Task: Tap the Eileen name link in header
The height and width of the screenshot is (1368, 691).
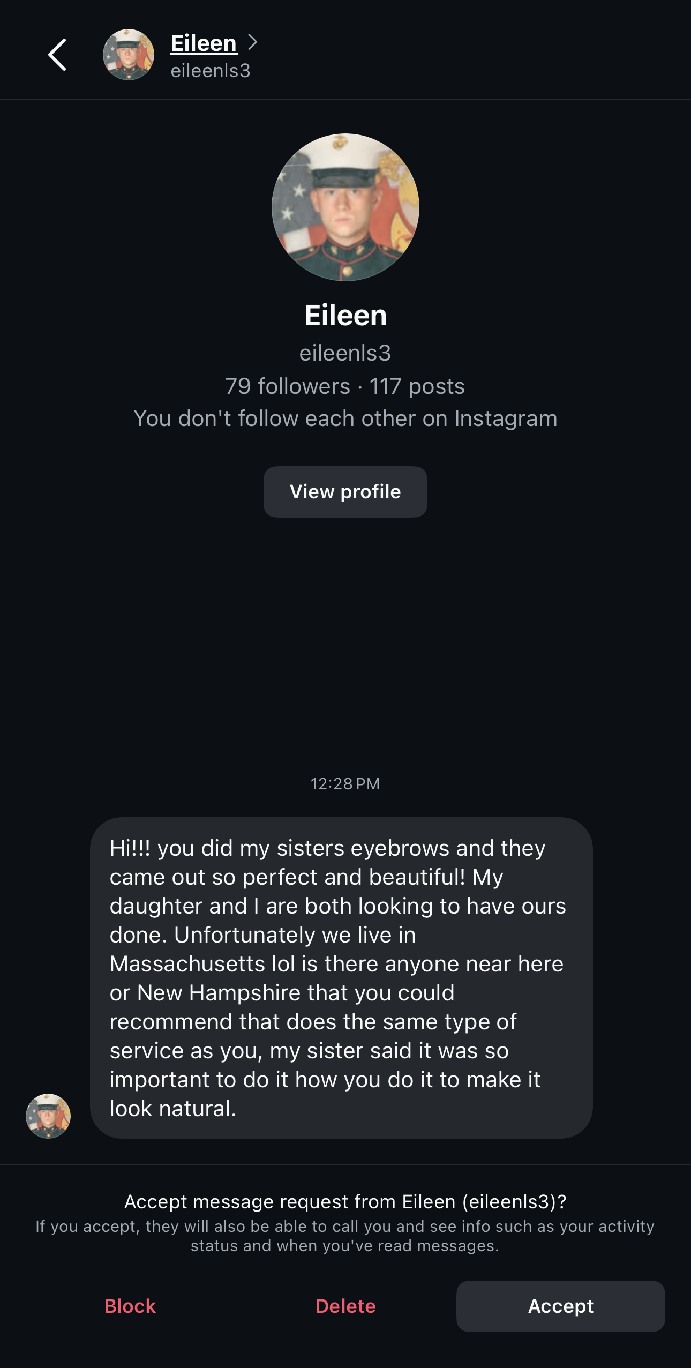Action: click(204, 43)
